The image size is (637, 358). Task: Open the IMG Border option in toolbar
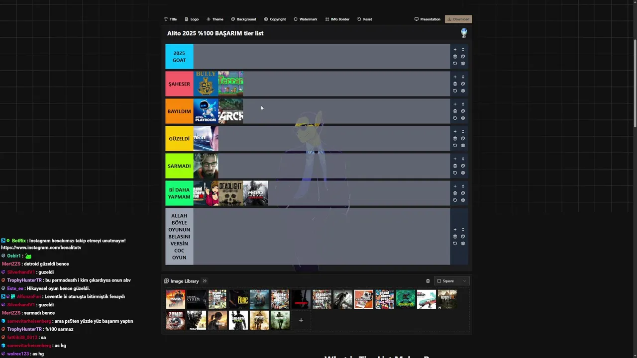point(337,19)
